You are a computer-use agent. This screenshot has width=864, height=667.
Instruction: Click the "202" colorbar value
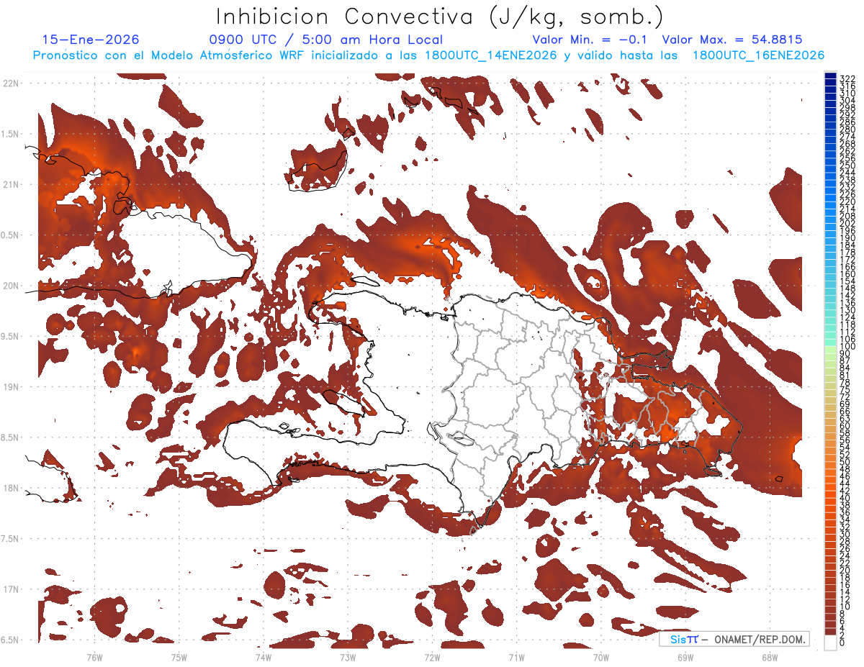click(x=847, y=223)
